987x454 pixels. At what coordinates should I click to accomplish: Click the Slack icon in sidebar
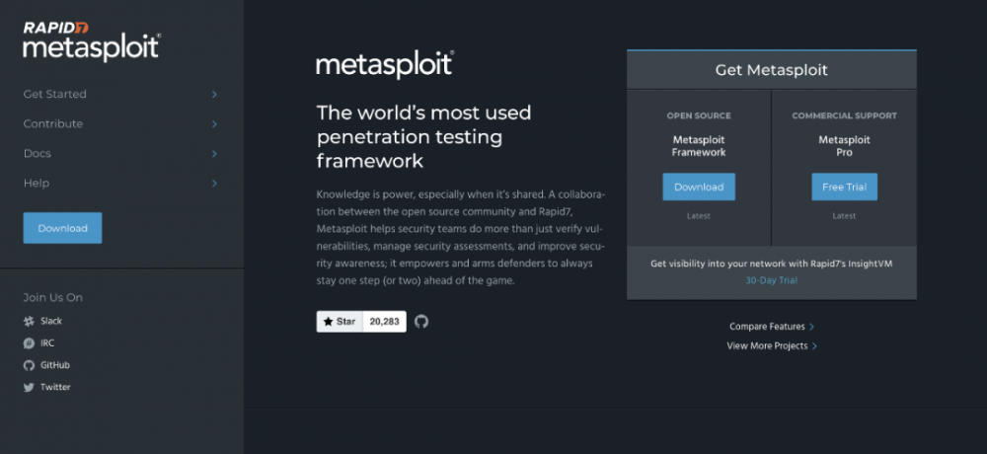tap(29, 322)
